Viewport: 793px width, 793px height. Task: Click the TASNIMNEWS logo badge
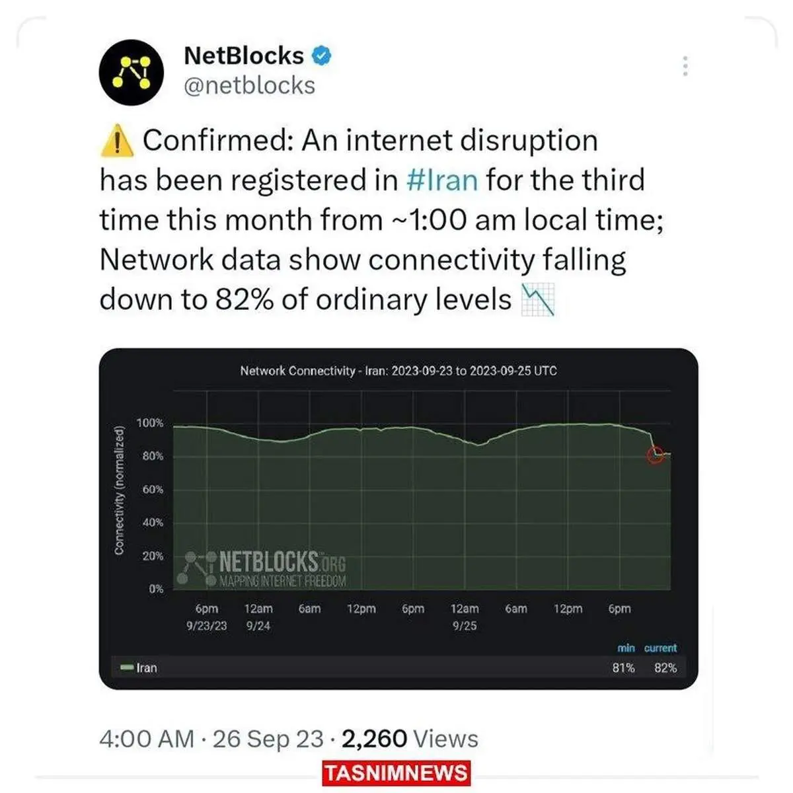[x=397, y=773]
